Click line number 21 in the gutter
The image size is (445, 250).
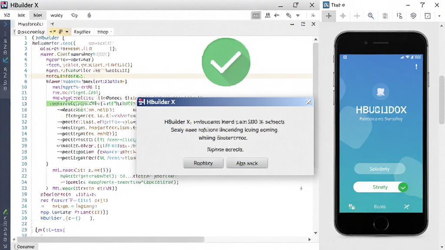pyautogui.click(x=24, y=170)
